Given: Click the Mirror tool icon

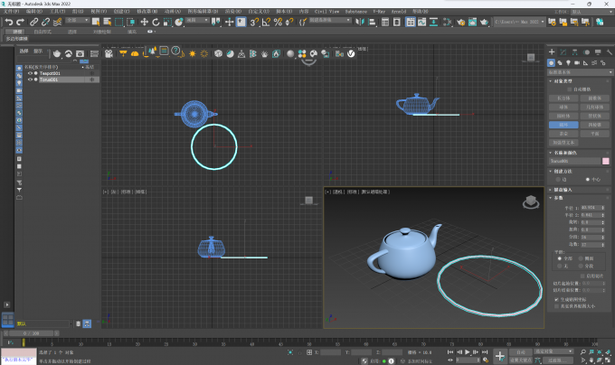Looking at the screenshot, I should click(360, 22).
